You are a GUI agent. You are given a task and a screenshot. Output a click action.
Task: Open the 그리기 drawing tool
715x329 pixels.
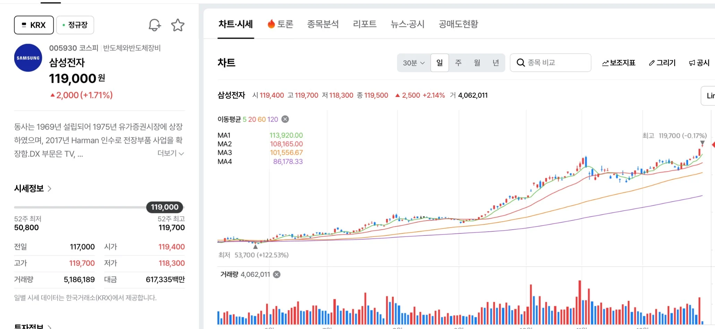pos(662,63)
